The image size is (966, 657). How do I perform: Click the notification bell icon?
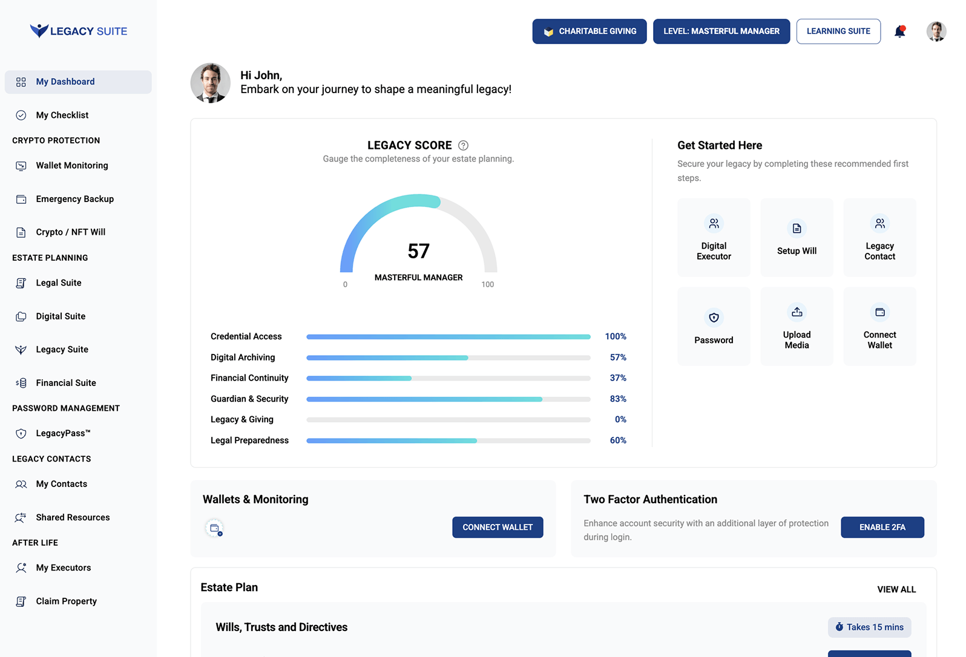pyautogui.click(x=899, y=31)
